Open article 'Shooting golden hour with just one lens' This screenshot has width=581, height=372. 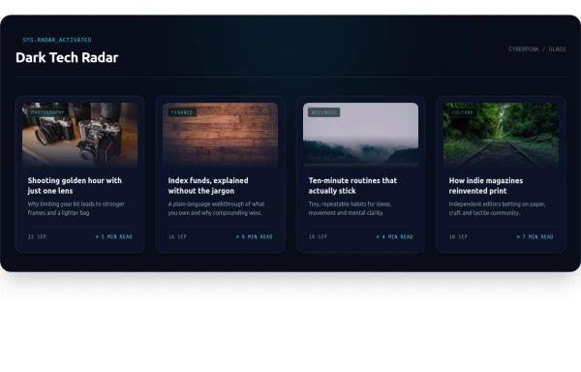75,186
